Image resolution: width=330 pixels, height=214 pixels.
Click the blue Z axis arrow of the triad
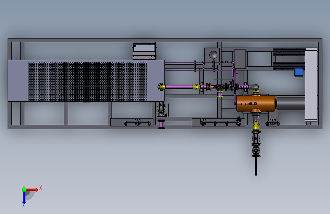tap(24, 198)
